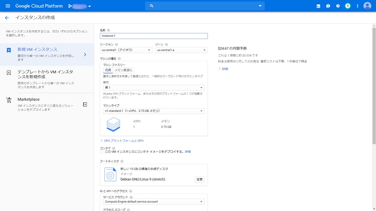Click the インスタンスの作成 page title

[35, 17]
